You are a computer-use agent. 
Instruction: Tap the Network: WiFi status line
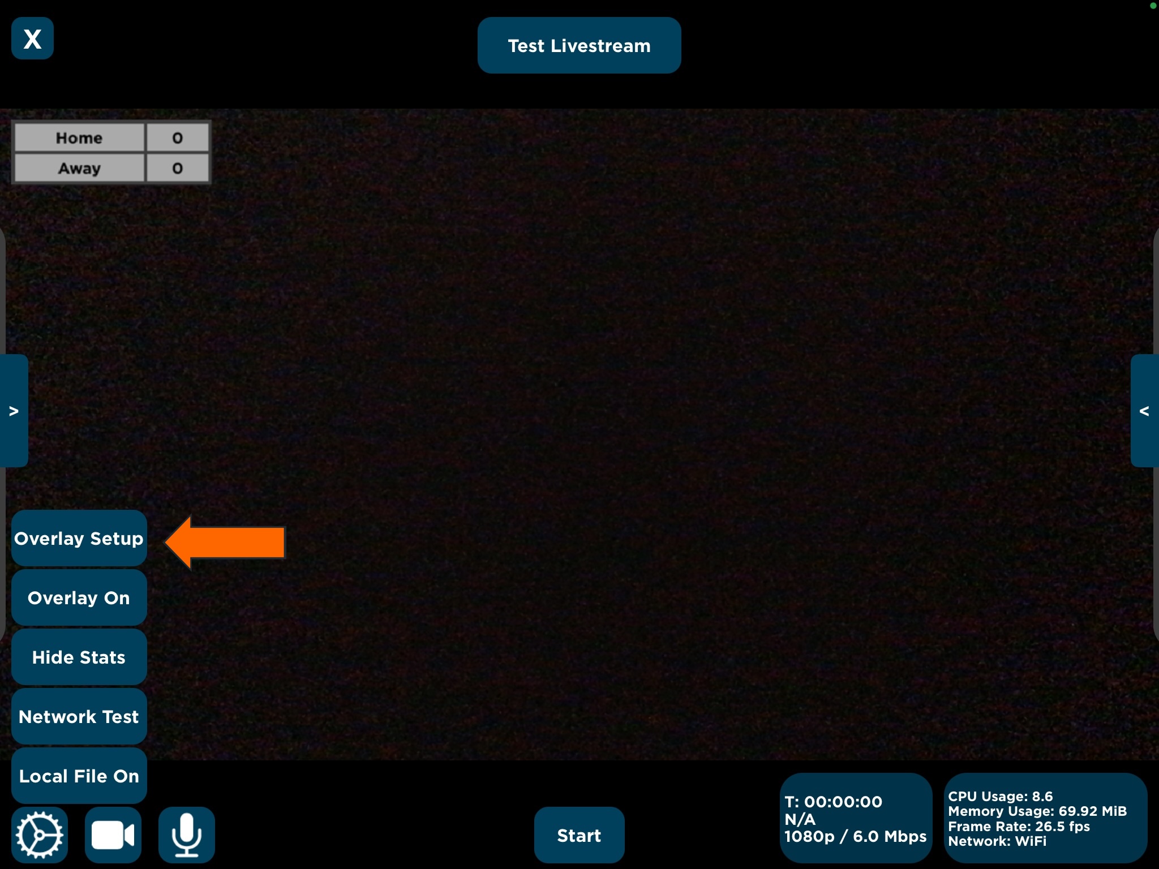click(x=997, y=841)
